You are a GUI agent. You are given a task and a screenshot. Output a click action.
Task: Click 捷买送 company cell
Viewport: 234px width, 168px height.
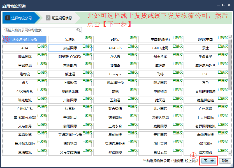click(x=160, y=100)
